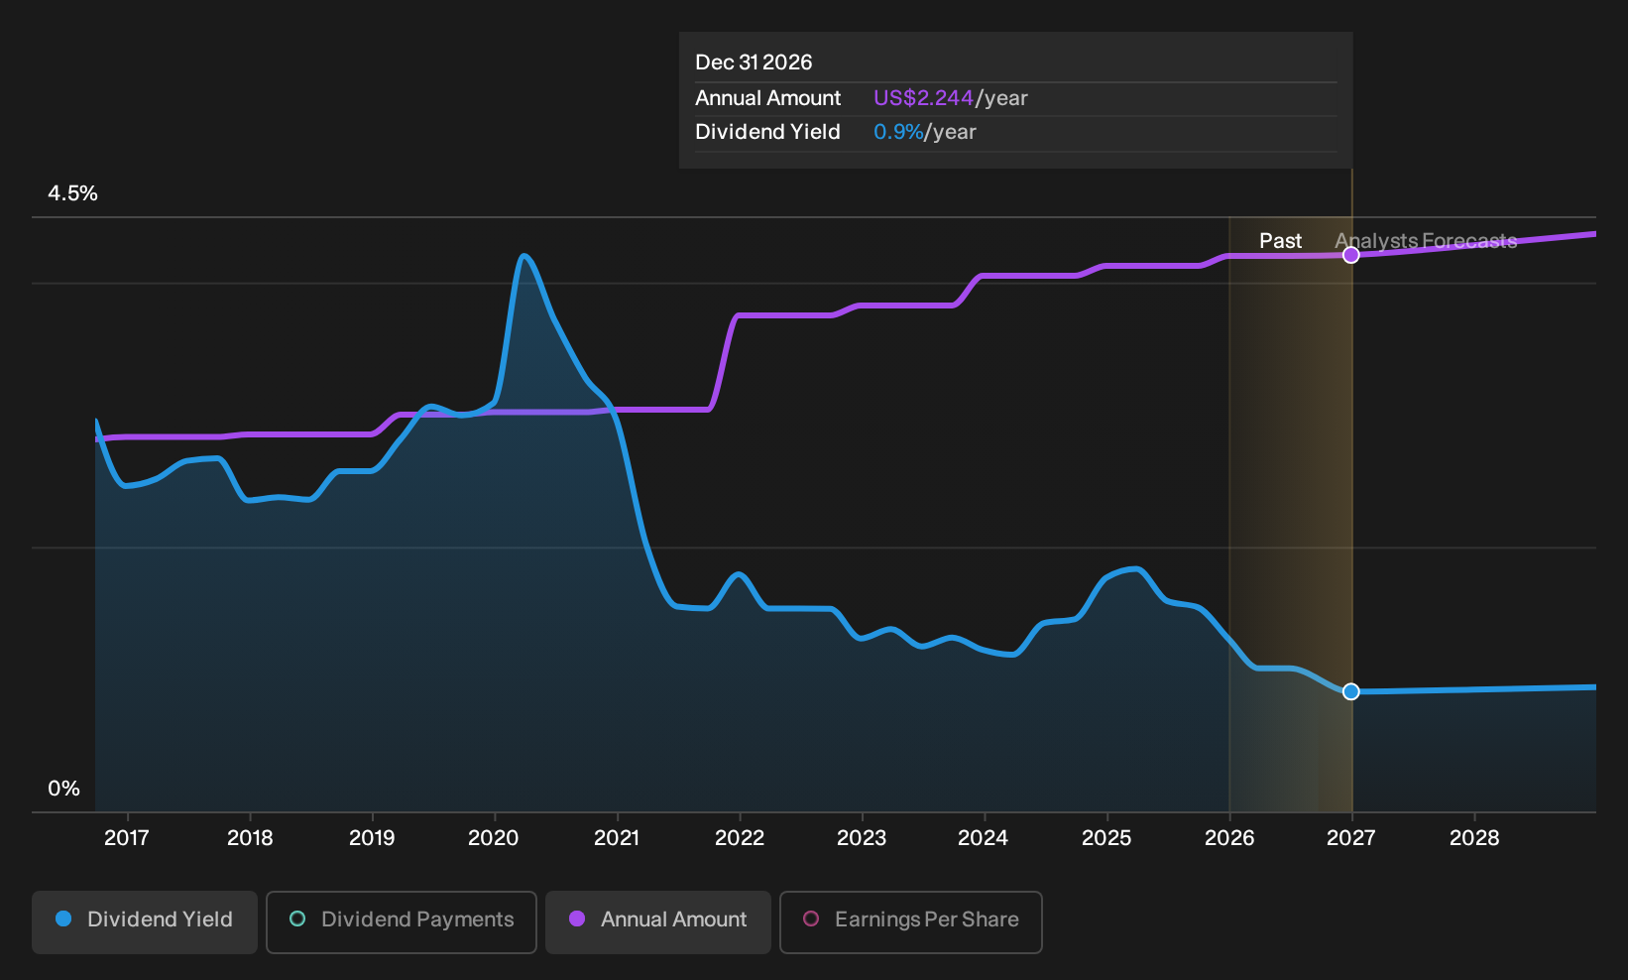This screenshot has height=980, width=1628.
Task: Enable the Dividend Payments series
Action: (x=402, y=922)
